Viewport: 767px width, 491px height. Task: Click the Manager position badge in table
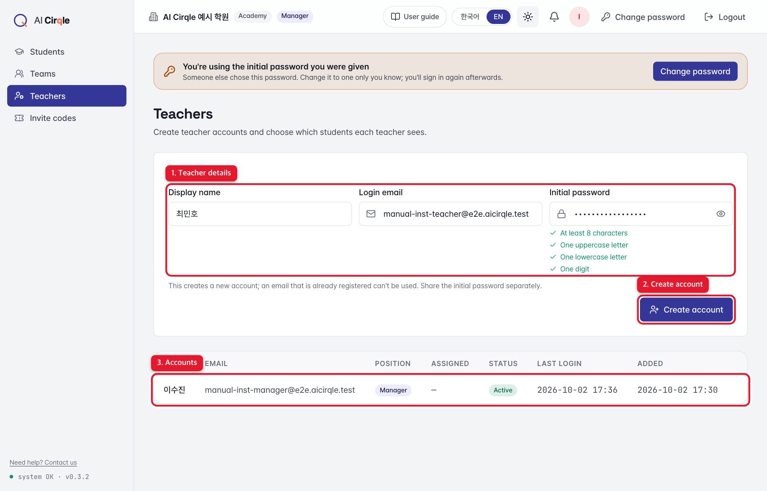tap(393, 390)
